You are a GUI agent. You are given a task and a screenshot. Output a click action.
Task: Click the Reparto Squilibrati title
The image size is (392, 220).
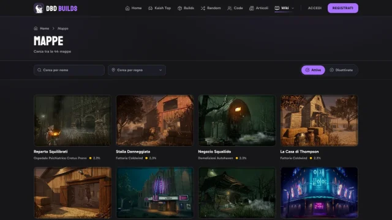tap(50, 152)
